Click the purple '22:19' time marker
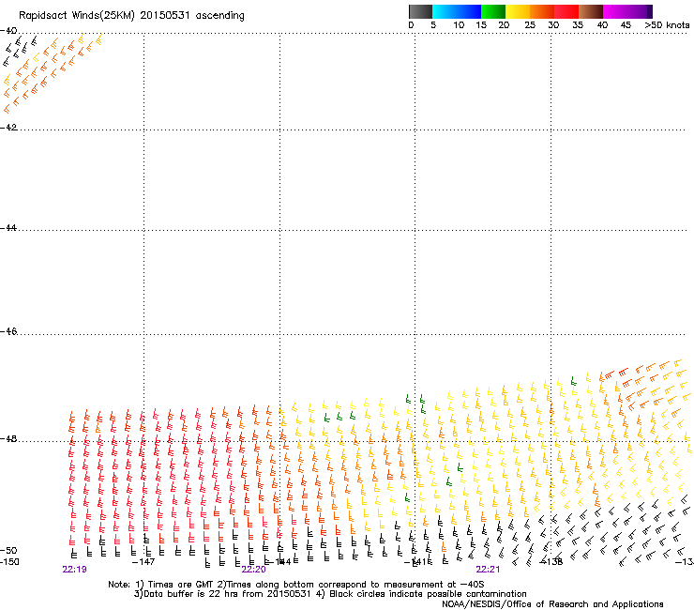Image resolution: width=694 pixels, height=610 pixels. coord(74,570)
